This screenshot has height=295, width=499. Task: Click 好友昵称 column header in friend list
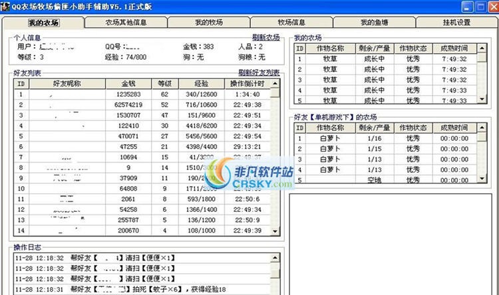click(x=67, y=84)
